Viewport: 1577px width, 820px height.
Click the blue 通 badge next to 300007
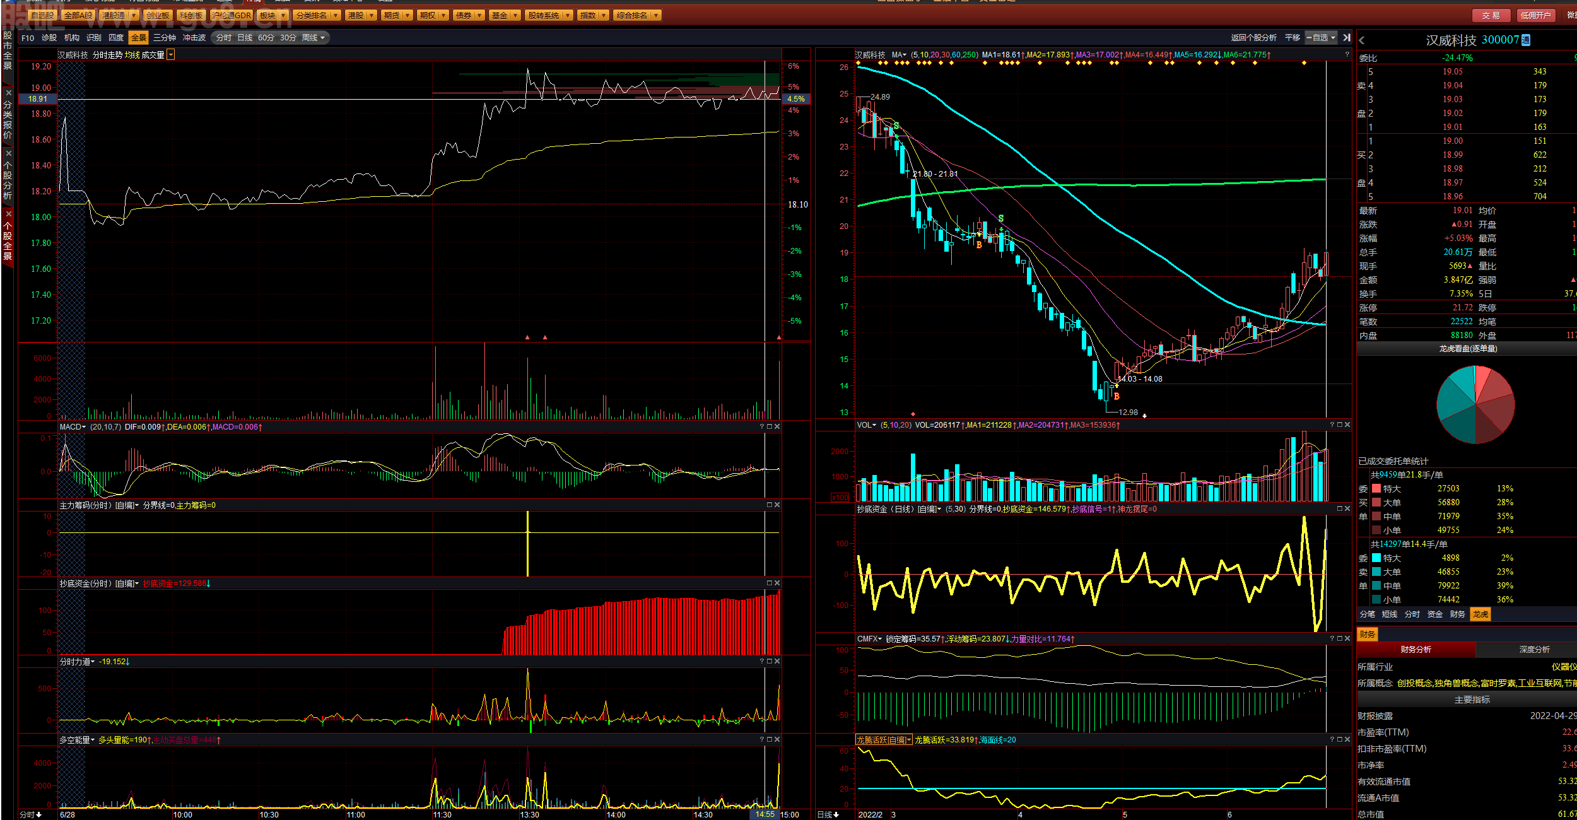pos(1526,40)
